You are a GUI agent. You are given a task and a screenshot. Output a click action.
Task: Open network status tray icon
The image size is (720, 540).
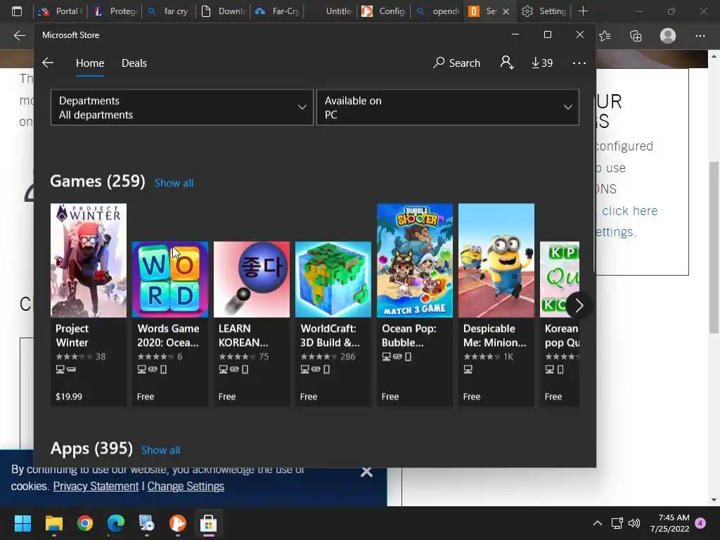point(617,523)
